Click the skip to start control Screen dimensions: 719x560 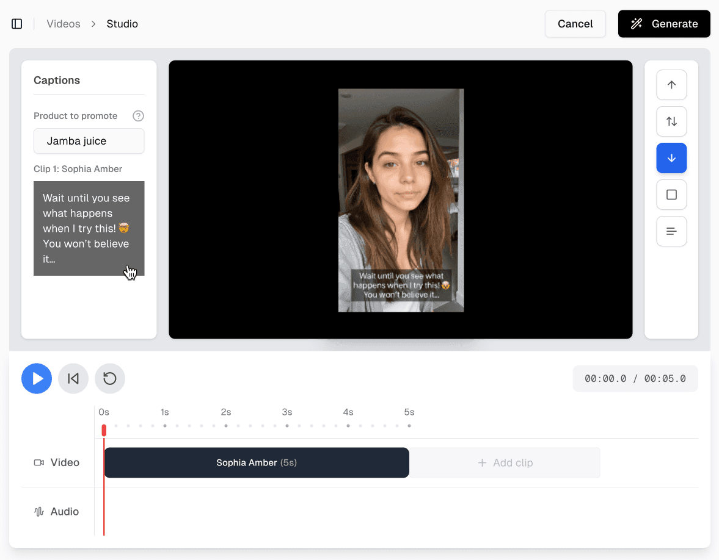click(x=73, y=378)
